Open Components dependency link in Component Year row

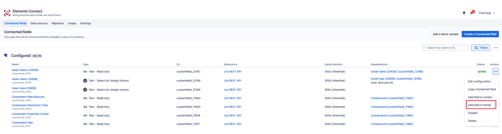392,124
